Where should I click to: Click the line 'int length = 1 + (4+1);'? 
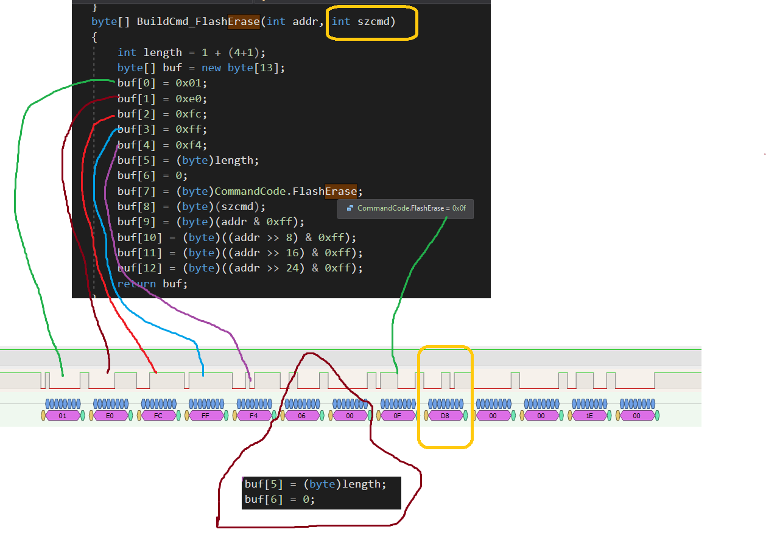[x=192, y=52]
